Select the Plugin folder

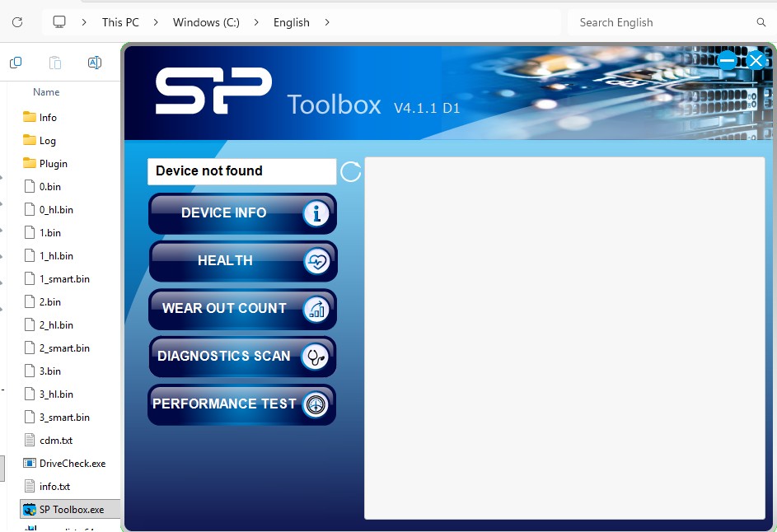53,164
